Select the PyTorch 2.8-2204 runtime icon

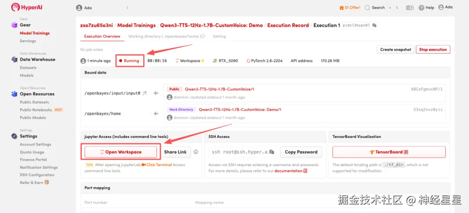[248, 61]
